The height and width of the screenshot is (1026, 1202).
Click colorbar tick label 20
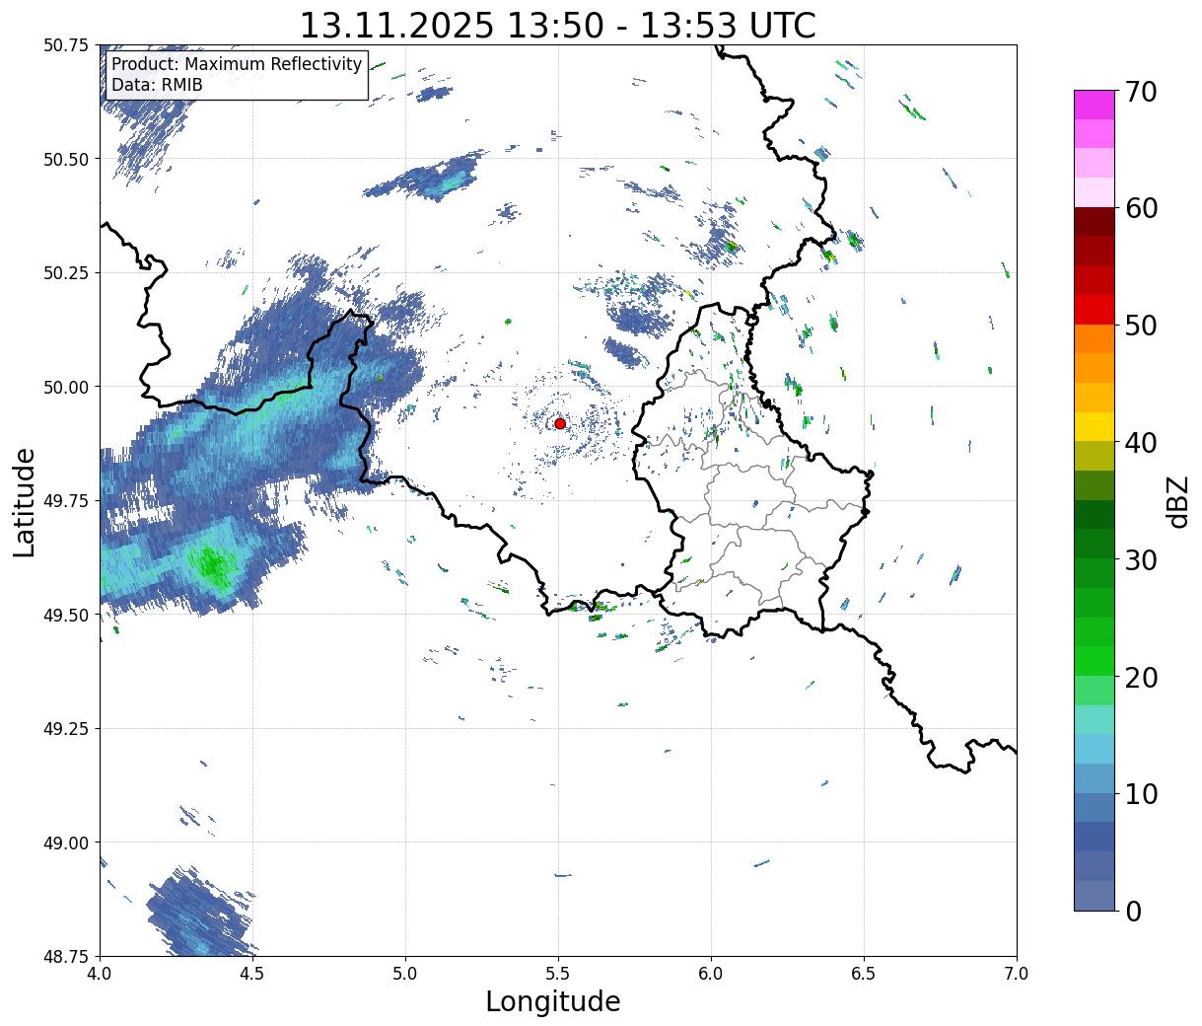1141,678
